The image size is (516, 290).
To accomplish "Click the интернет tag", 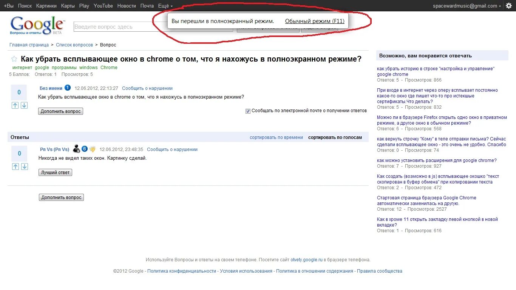I will [22, 68].
